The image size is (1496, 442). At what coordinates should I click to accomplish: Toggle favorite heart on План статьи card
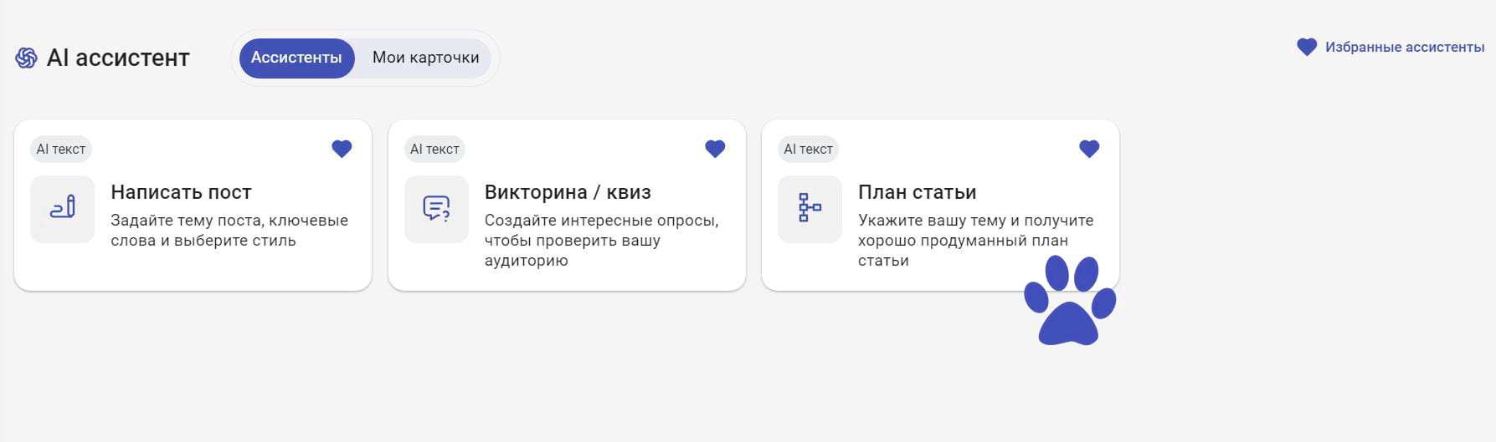coord(1089,149)
